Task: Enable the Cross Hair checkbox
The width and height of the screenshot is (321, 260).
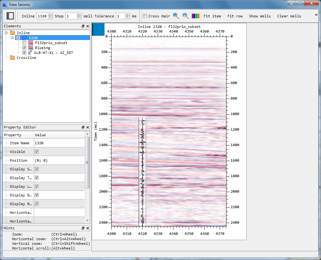Action: [145, 16]
